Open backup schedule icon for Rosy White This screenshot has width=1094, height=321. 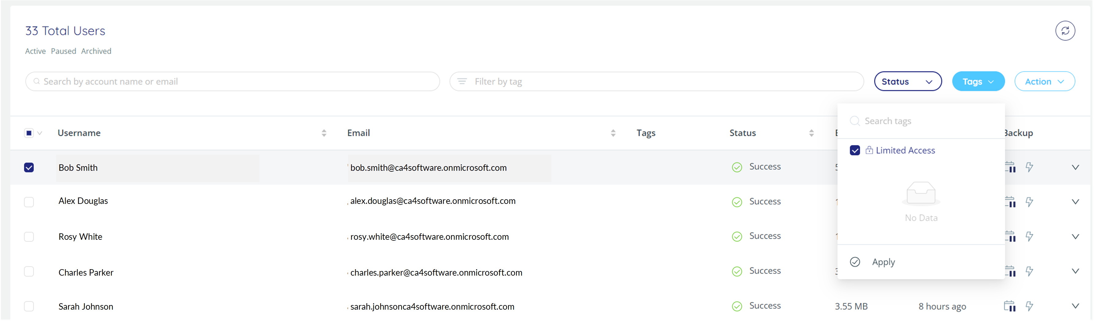click(1009, 236)
